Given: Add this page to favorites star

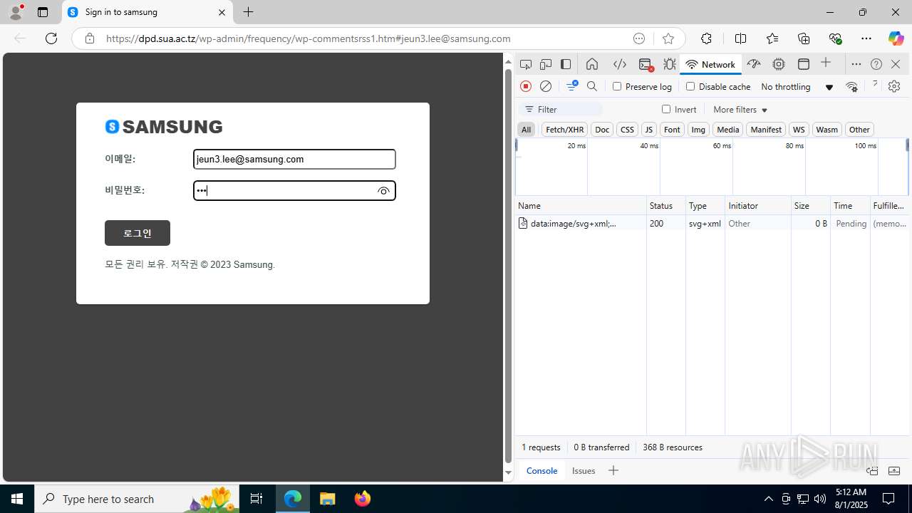Looking at the screenshot, I should click(x=668, y=38).
